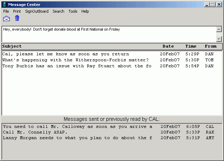Select message 'Cal, please let me know as soon'
The image size is (224, 161).
(x=112, y=54)
